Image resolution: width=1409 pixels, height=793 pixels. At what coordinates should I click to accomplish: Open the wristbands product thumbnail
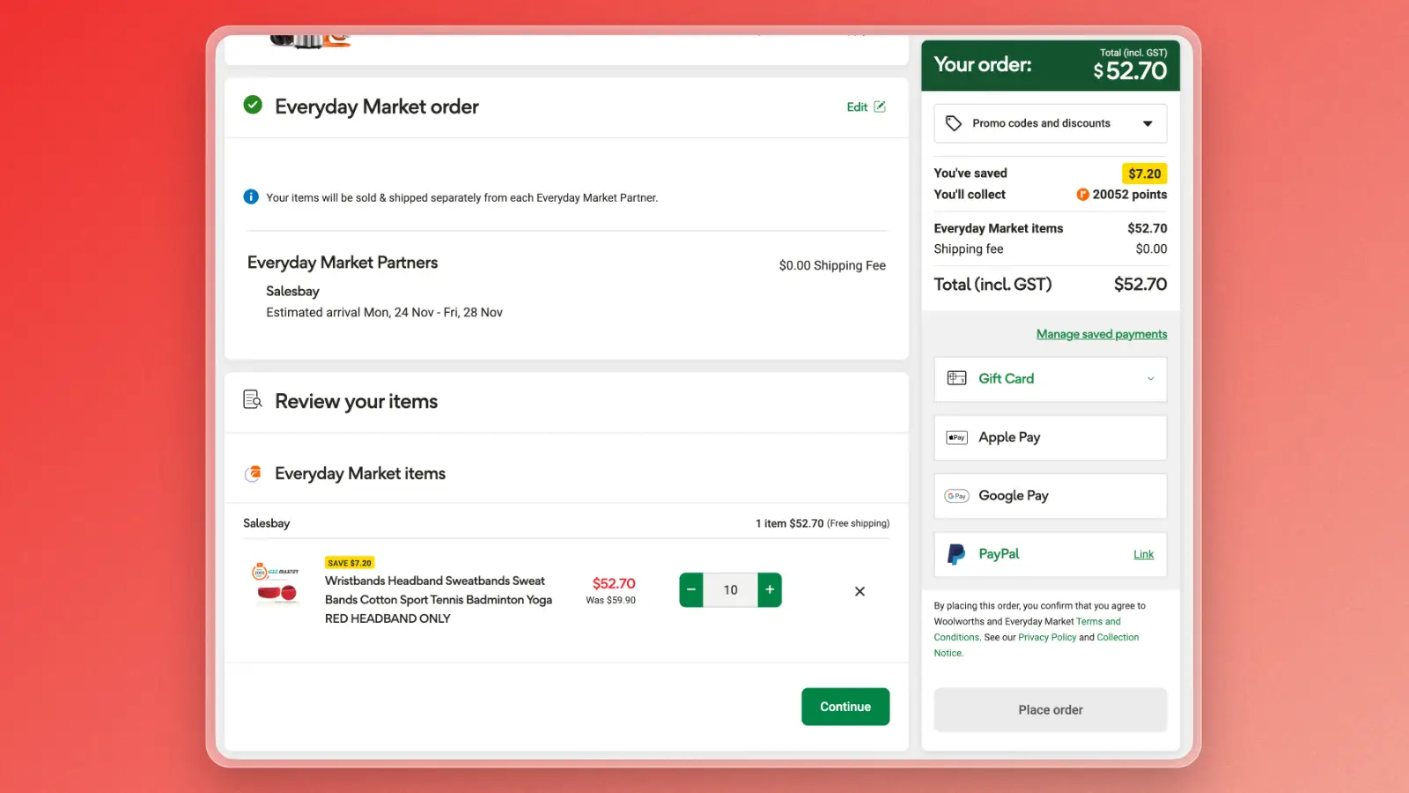(276, 584)
